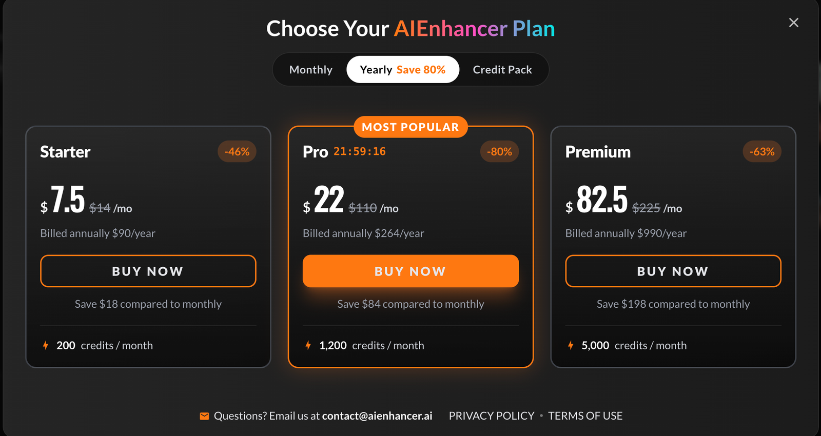Close the plan selection dialog
Viewport: 821px width, 436px height.
[793, 23]
